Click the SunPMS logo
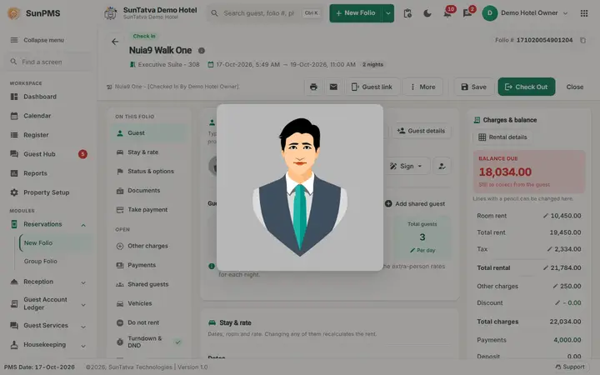The image size is (600, 375). point(14,13)
